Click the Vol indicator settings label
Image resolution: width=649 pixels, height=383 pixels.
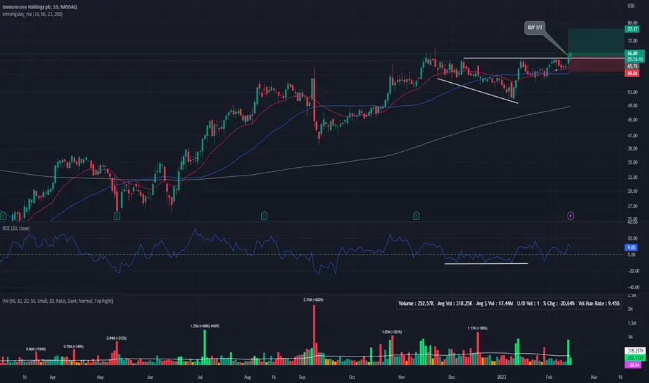pyautogui.click(x=58, y=301)
